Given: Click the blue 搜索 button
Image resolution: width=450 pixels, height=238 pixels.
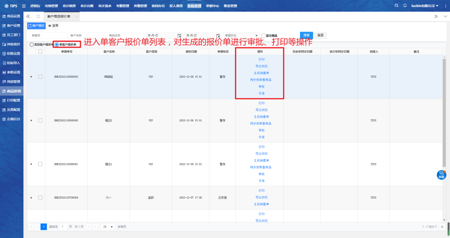Looking at the screenshot, I should tap(306, 35).
